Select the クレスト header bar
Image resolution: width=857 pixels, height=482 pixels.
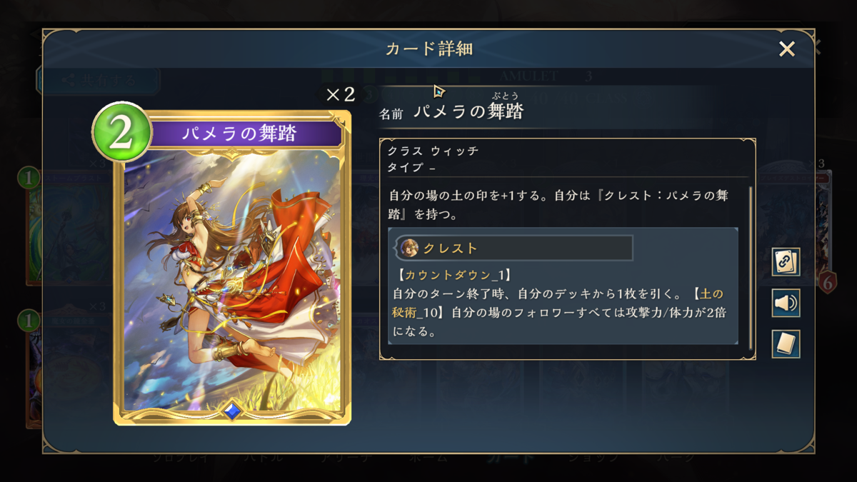point(514,248)
